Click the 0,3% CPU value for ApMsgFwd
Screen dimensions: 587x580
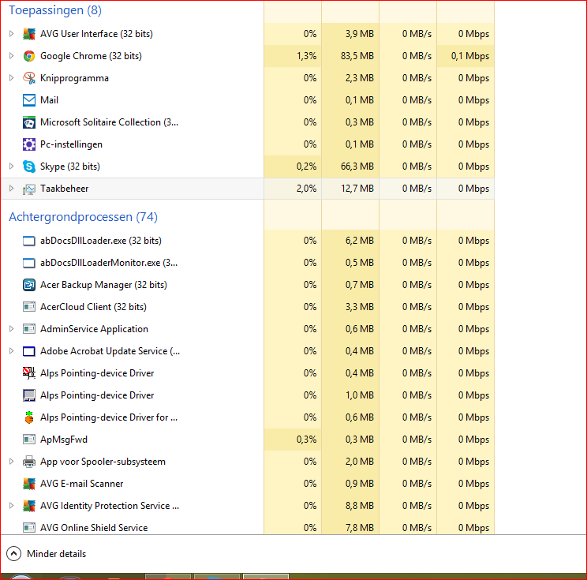point(306,440)
